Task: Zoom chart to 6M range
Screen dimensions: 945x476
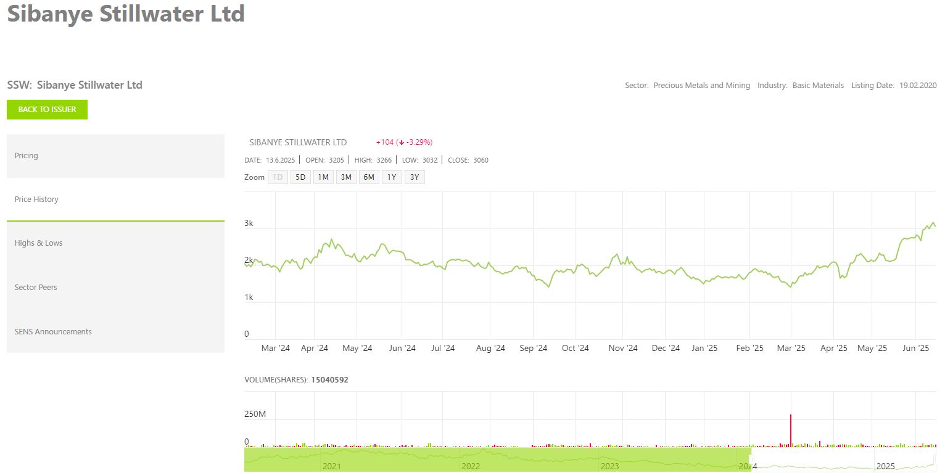Action: pos(369,177)
